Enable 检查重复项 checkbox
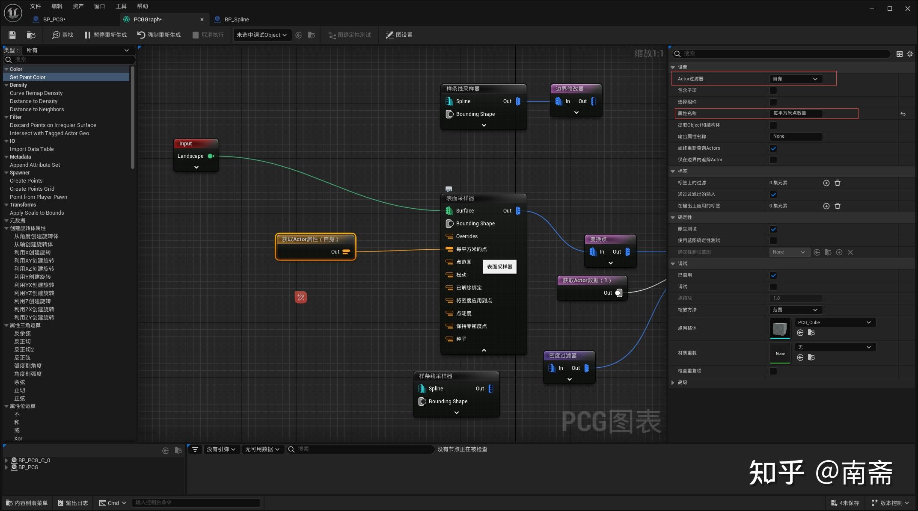Screen dimensions: 918x511 773,371
